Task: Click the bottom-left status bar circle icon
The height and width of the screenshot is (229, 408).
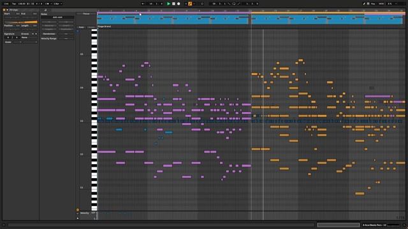Action: pyautogui.click(x=4, y=225)
